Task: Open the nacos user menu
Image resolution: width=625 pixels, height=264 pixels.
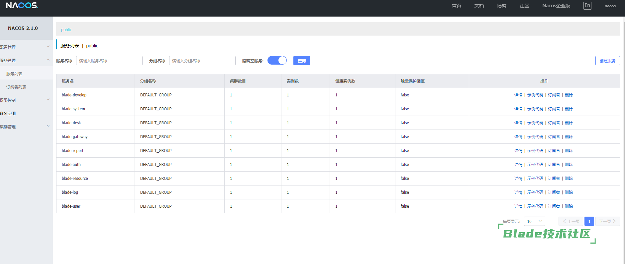Action: click(x=610, y=6)
